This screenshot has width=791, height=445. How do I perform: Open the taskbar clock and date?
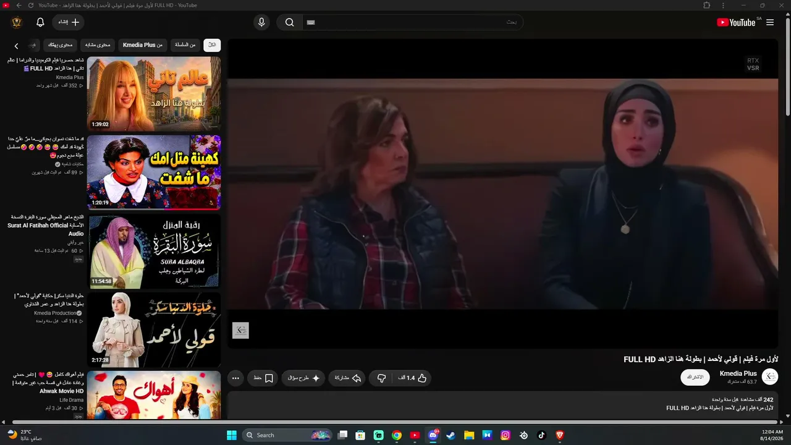coord(772,435)
